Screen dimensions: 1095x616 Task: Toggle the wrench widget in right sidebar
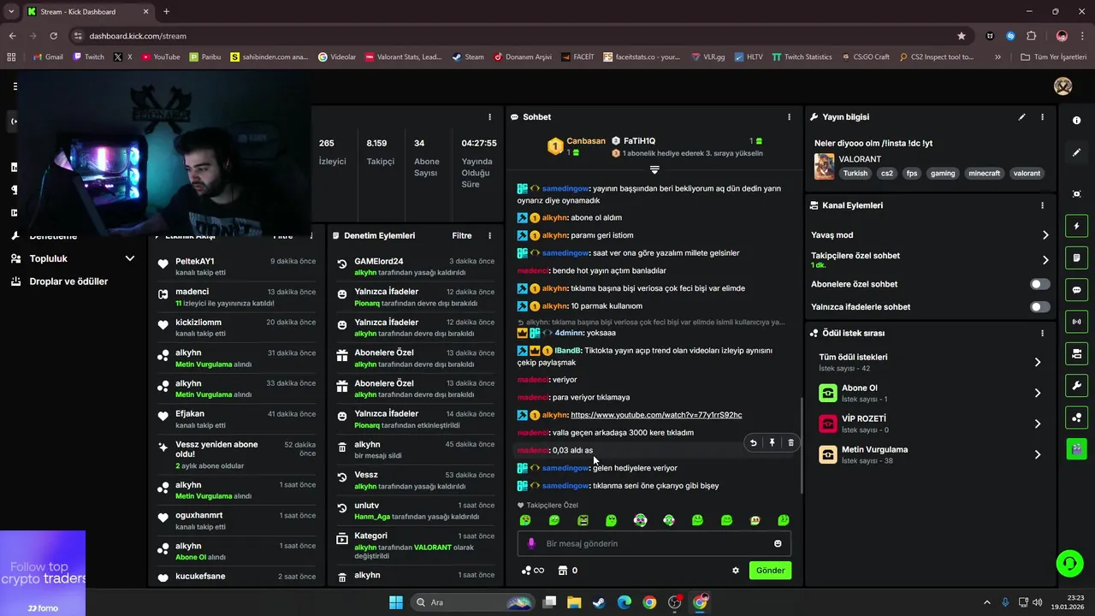pyautogui.click(x=1076, y=385)
